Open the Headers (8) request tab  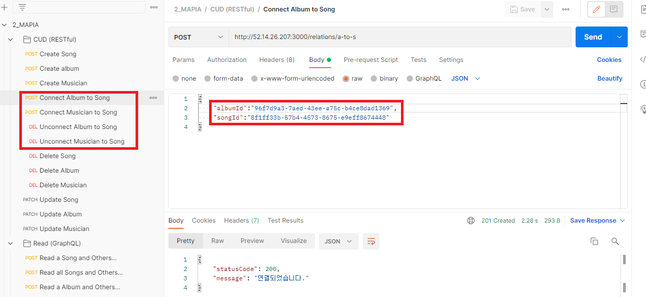click(x=277, y=60)
